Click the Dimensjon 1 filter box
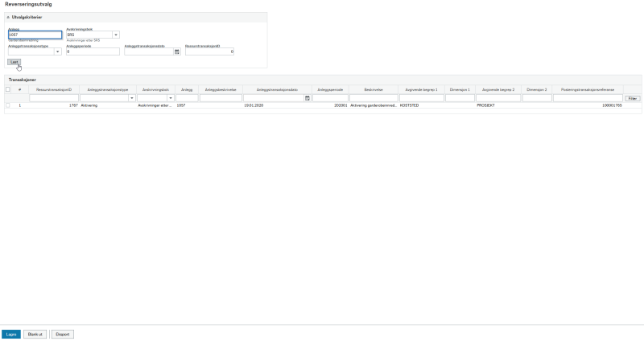This screenshot has height=341, width=644. (x=460, y=98)
